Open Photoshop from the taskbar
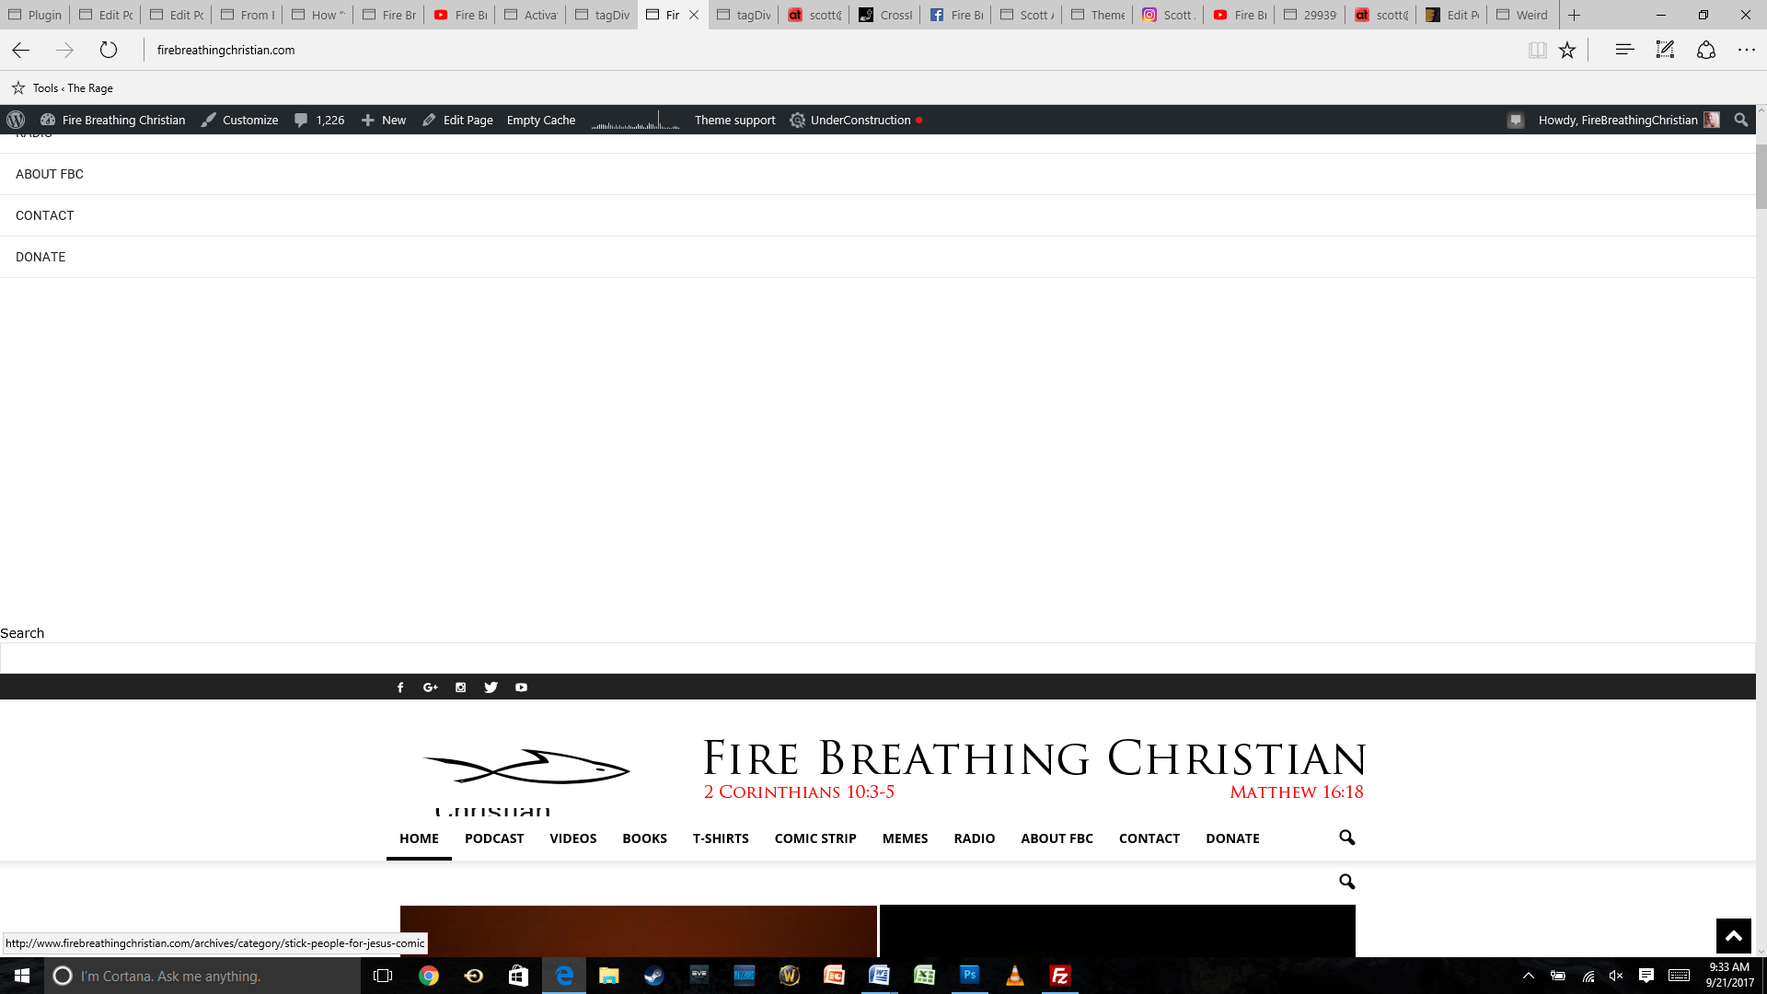1767x994 pixels. coord(970,976)
